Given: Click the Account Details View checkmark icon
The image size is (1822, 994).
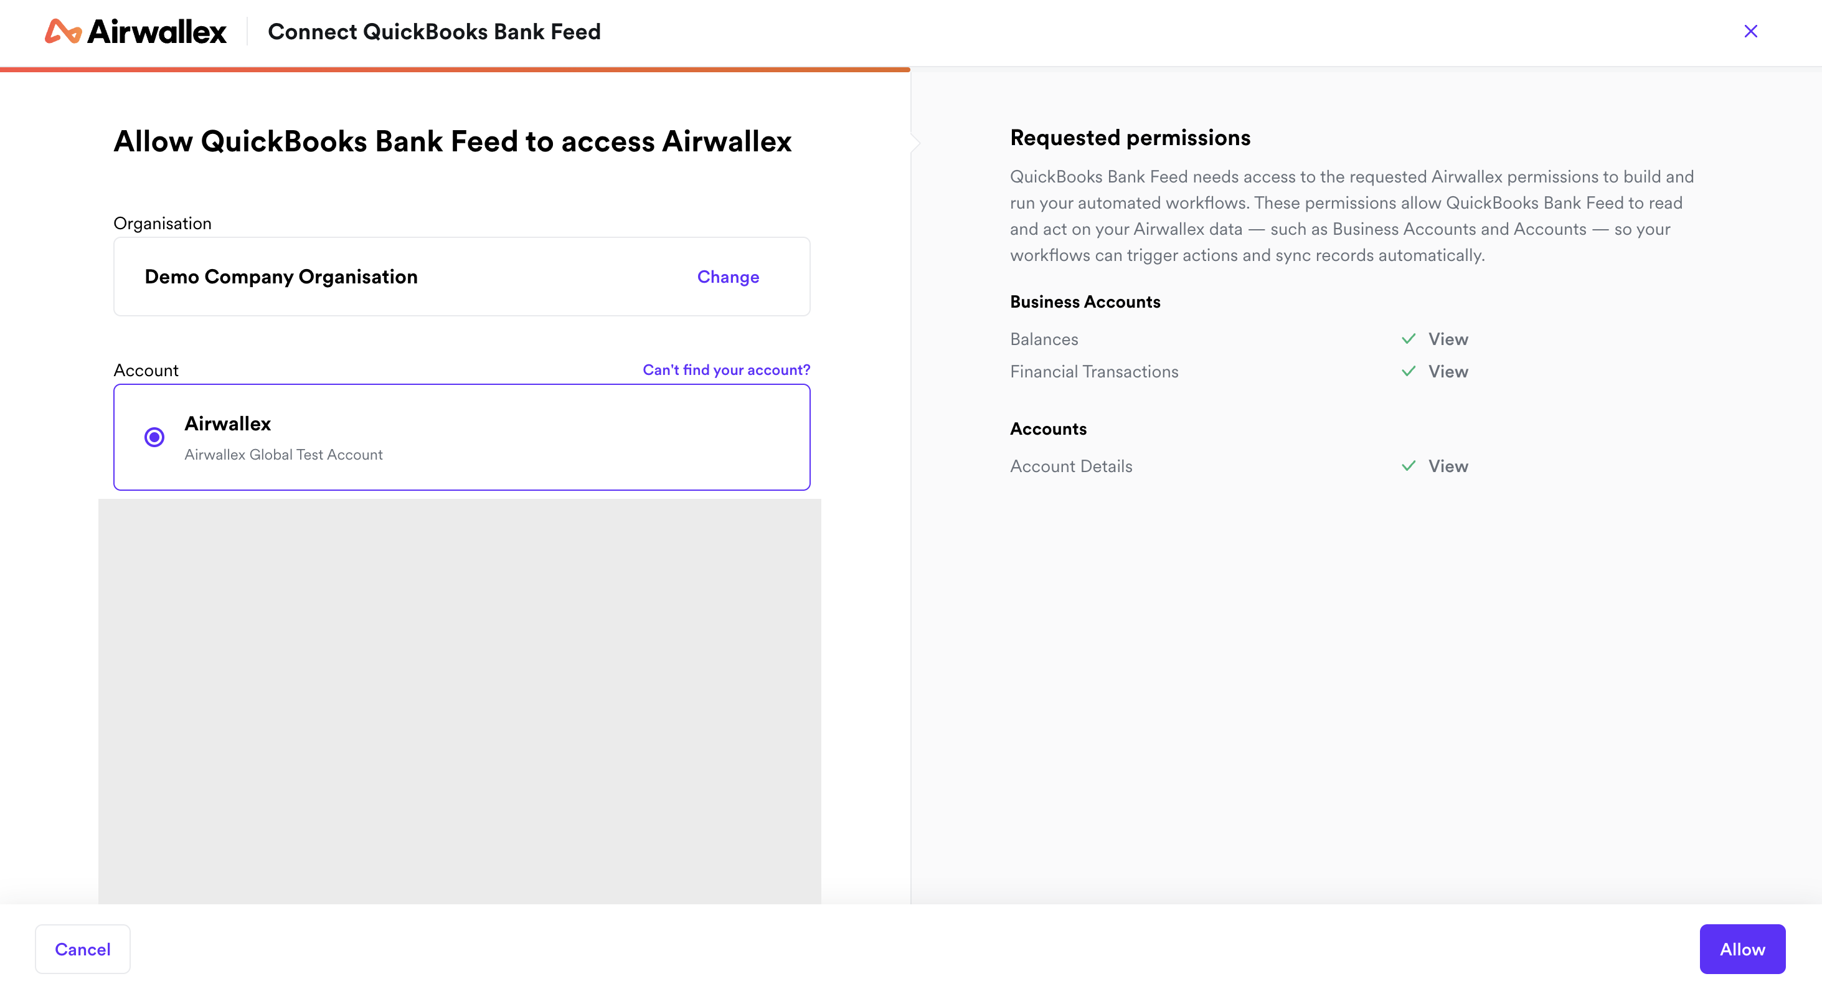Looking at the screenshot, I should tap(1409, 466).
